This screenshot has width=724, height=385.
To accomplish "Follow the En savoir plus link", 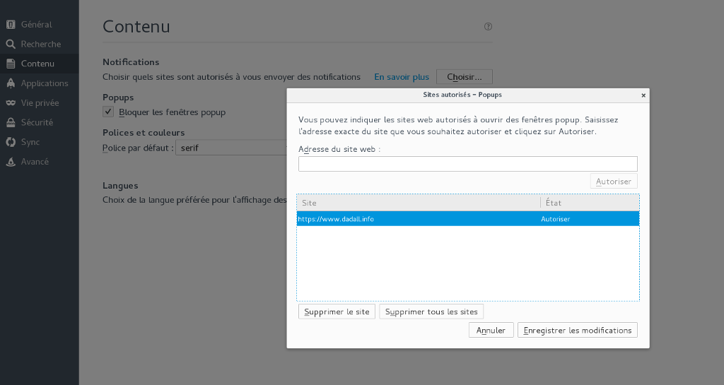I will (402, 77).
